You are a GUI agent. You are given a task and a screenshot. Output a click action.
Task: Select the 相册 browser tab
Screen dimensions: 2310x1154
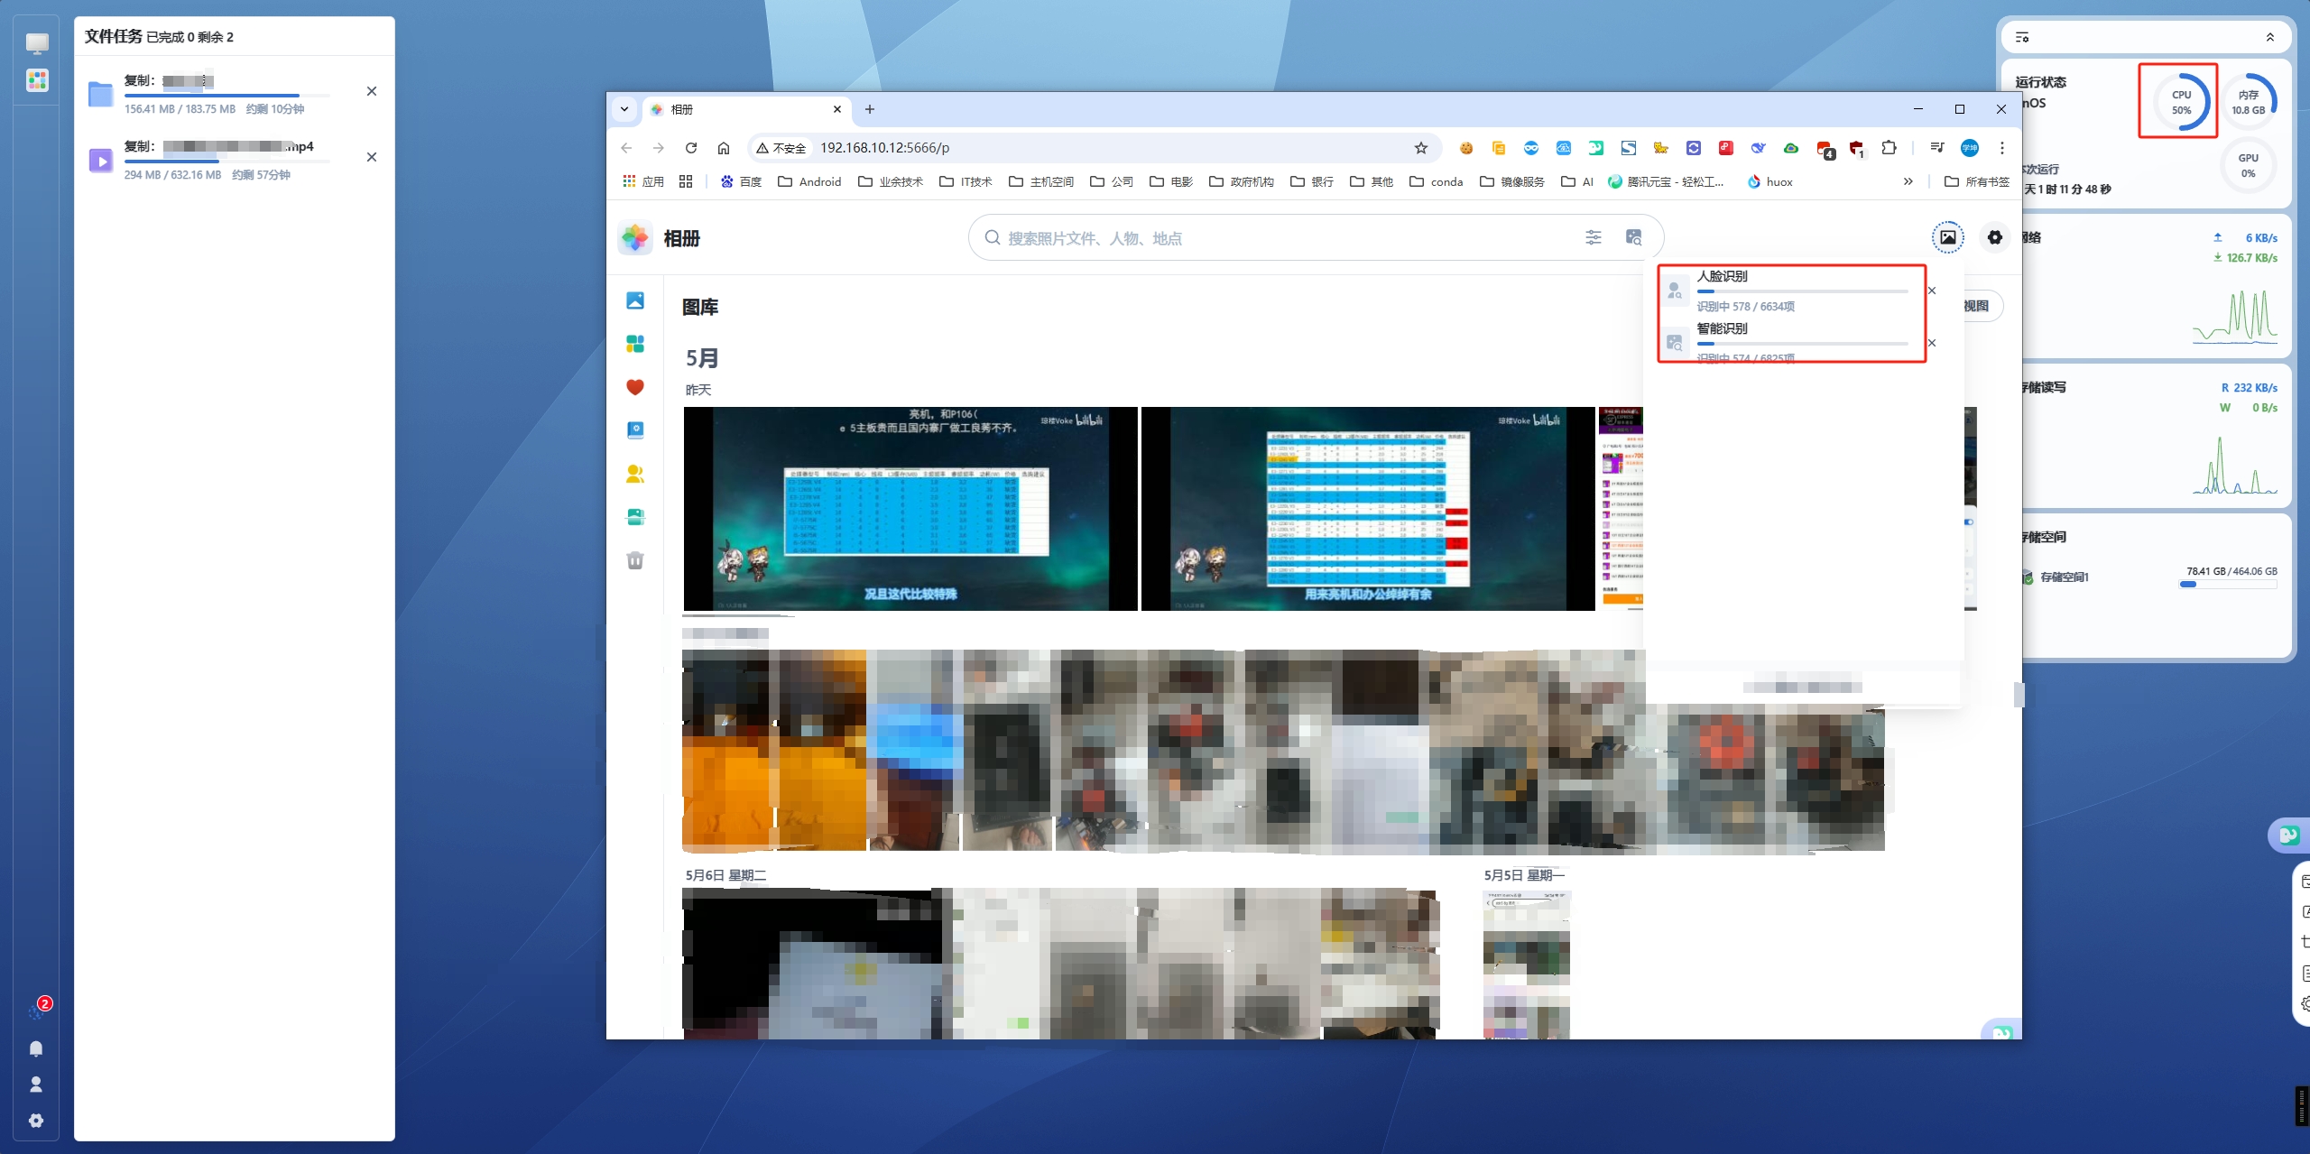747,109
